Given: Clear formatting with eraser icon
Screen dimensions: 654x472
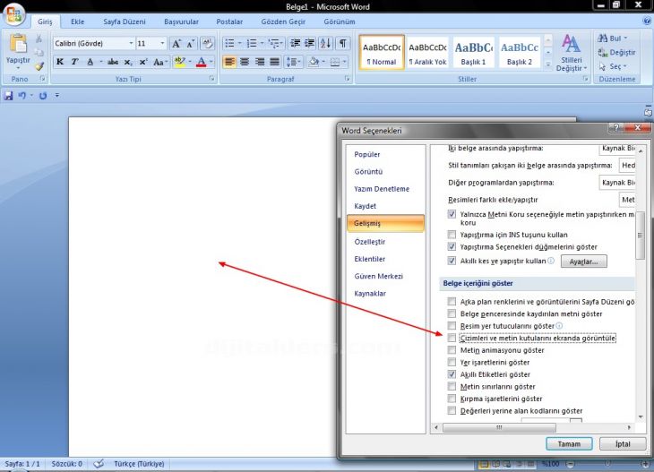Looking at the screenshot, I should [208, 43].
